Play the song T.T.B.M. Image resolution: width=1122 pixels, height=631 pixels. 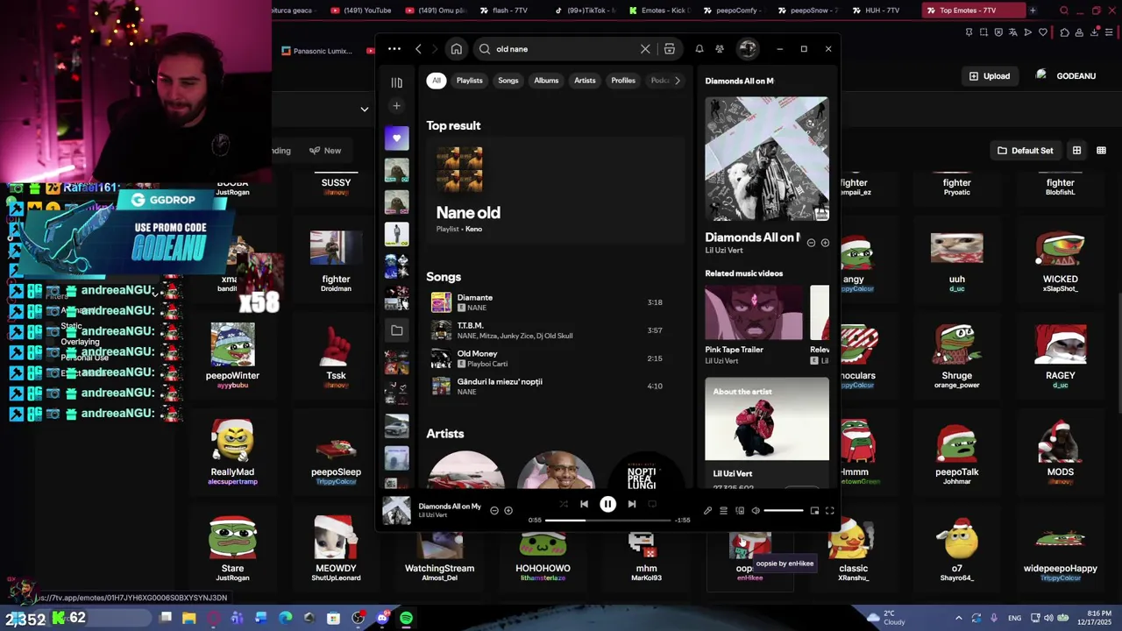(555, 330)
